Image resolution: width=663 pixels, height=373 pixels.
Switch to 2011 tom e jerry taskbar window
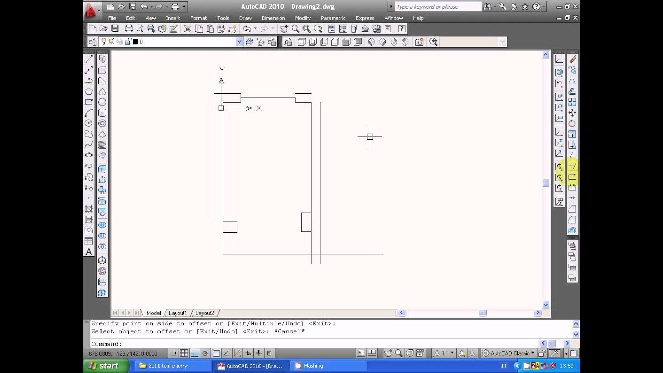tap(172, 366)
